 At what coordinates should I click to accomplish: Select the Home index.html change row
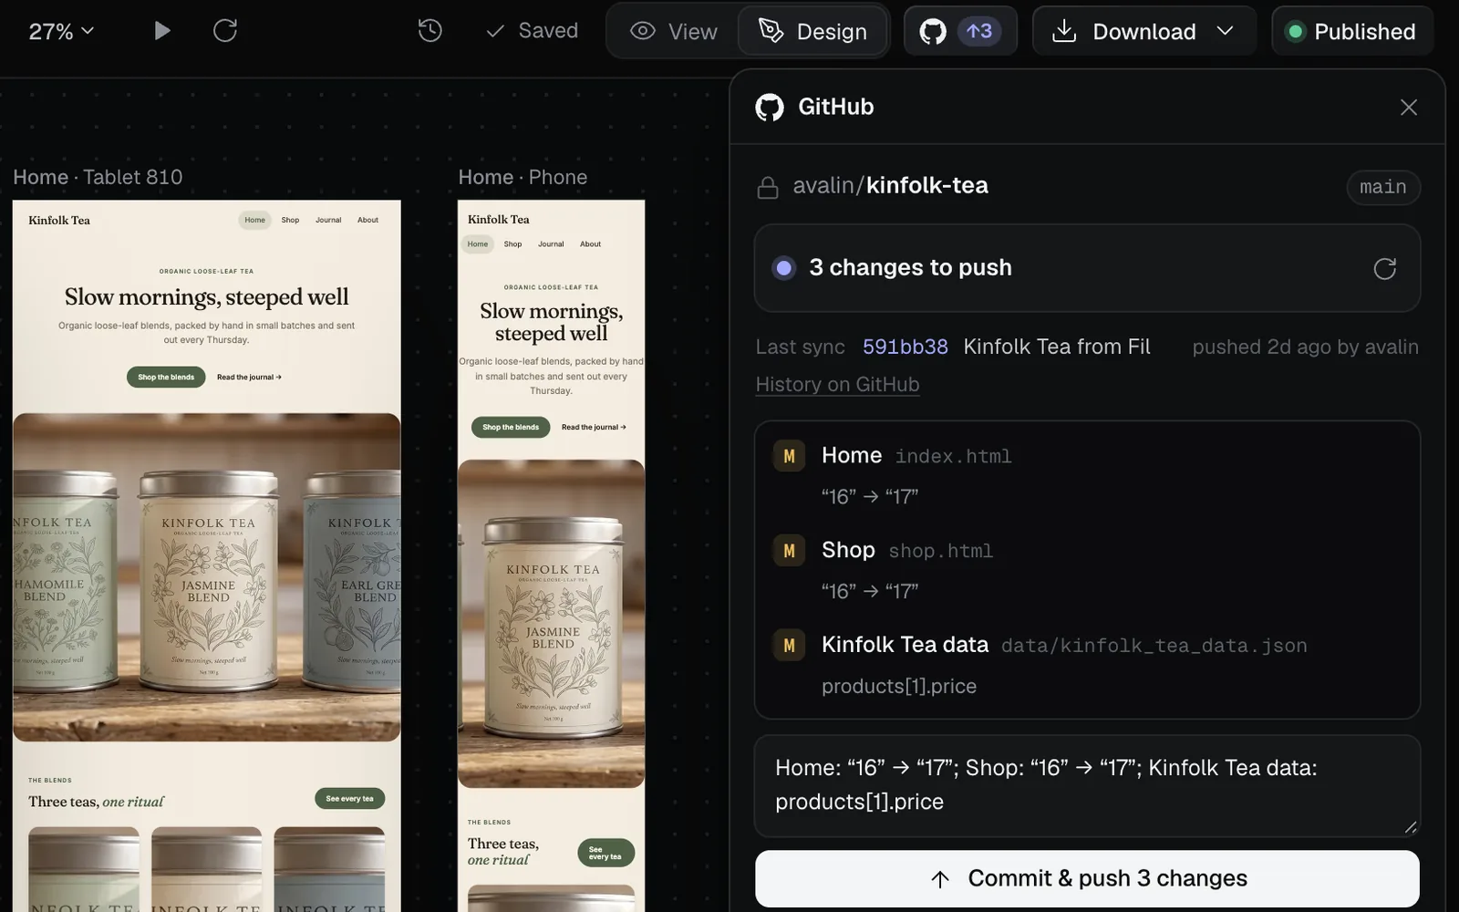point(1087,475)
